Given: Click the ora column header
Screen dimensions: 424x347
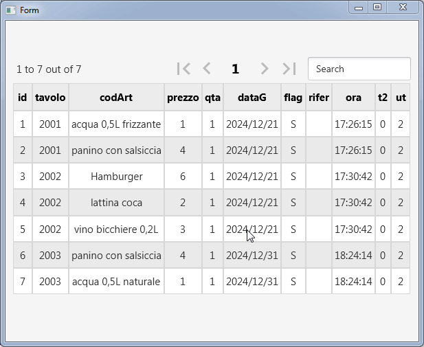Looking at the screenshot, I should 353,98.
